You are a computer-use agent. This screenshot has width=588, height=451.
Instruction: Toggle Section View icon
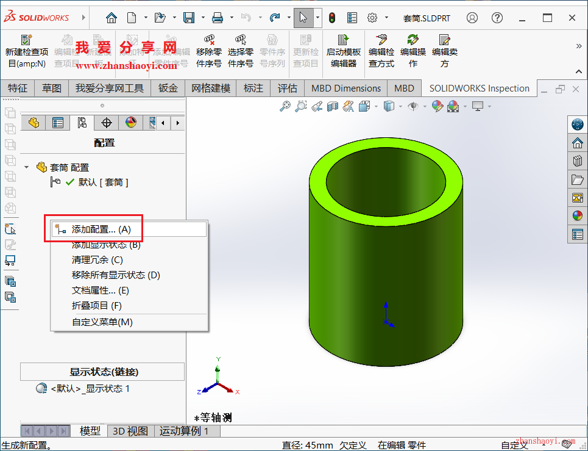click(333, 107)
